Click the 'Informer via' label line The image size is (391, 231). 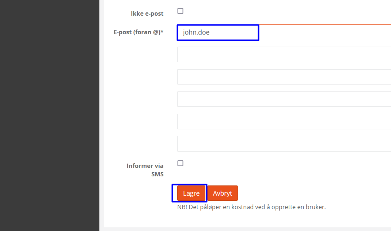[x=145, y=166]
